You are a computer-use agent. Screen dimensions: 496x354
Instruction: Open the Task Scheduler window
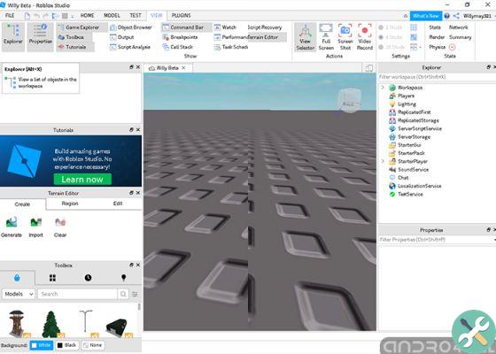click(231, 47)
